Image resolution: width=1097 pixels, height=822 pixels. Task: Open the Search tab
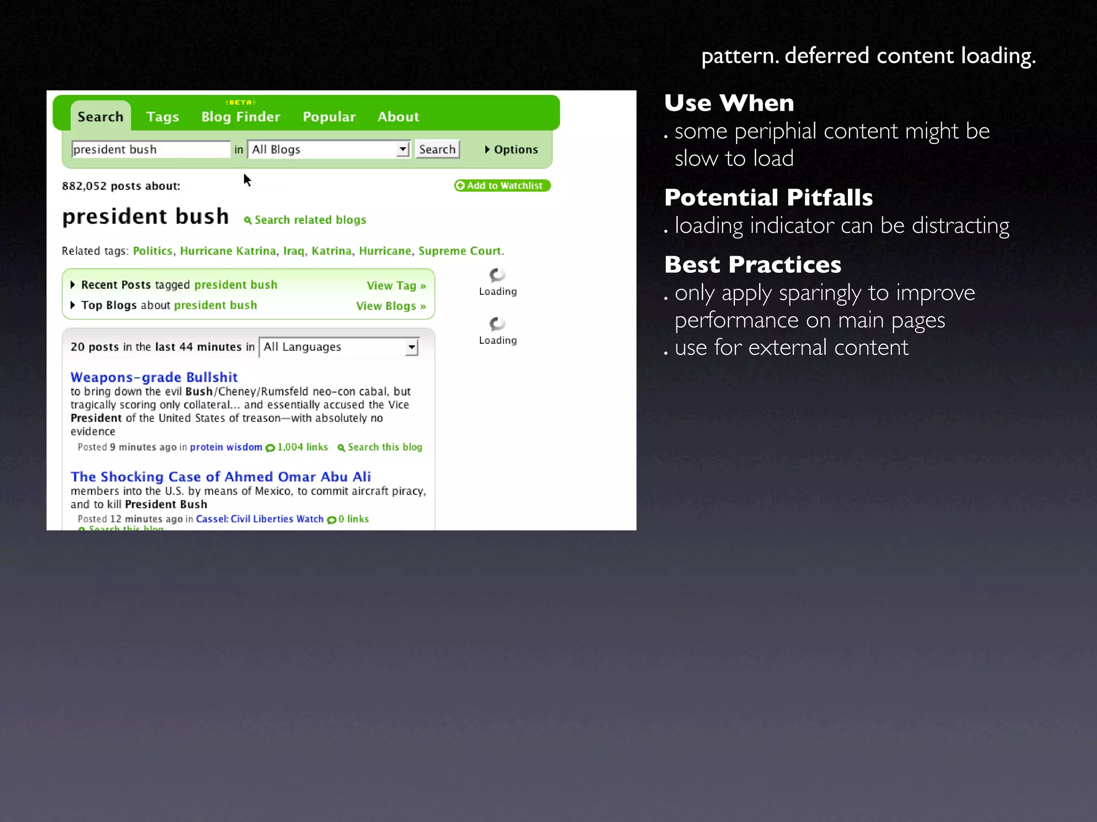pyautogui.click(x=101, y=116)
